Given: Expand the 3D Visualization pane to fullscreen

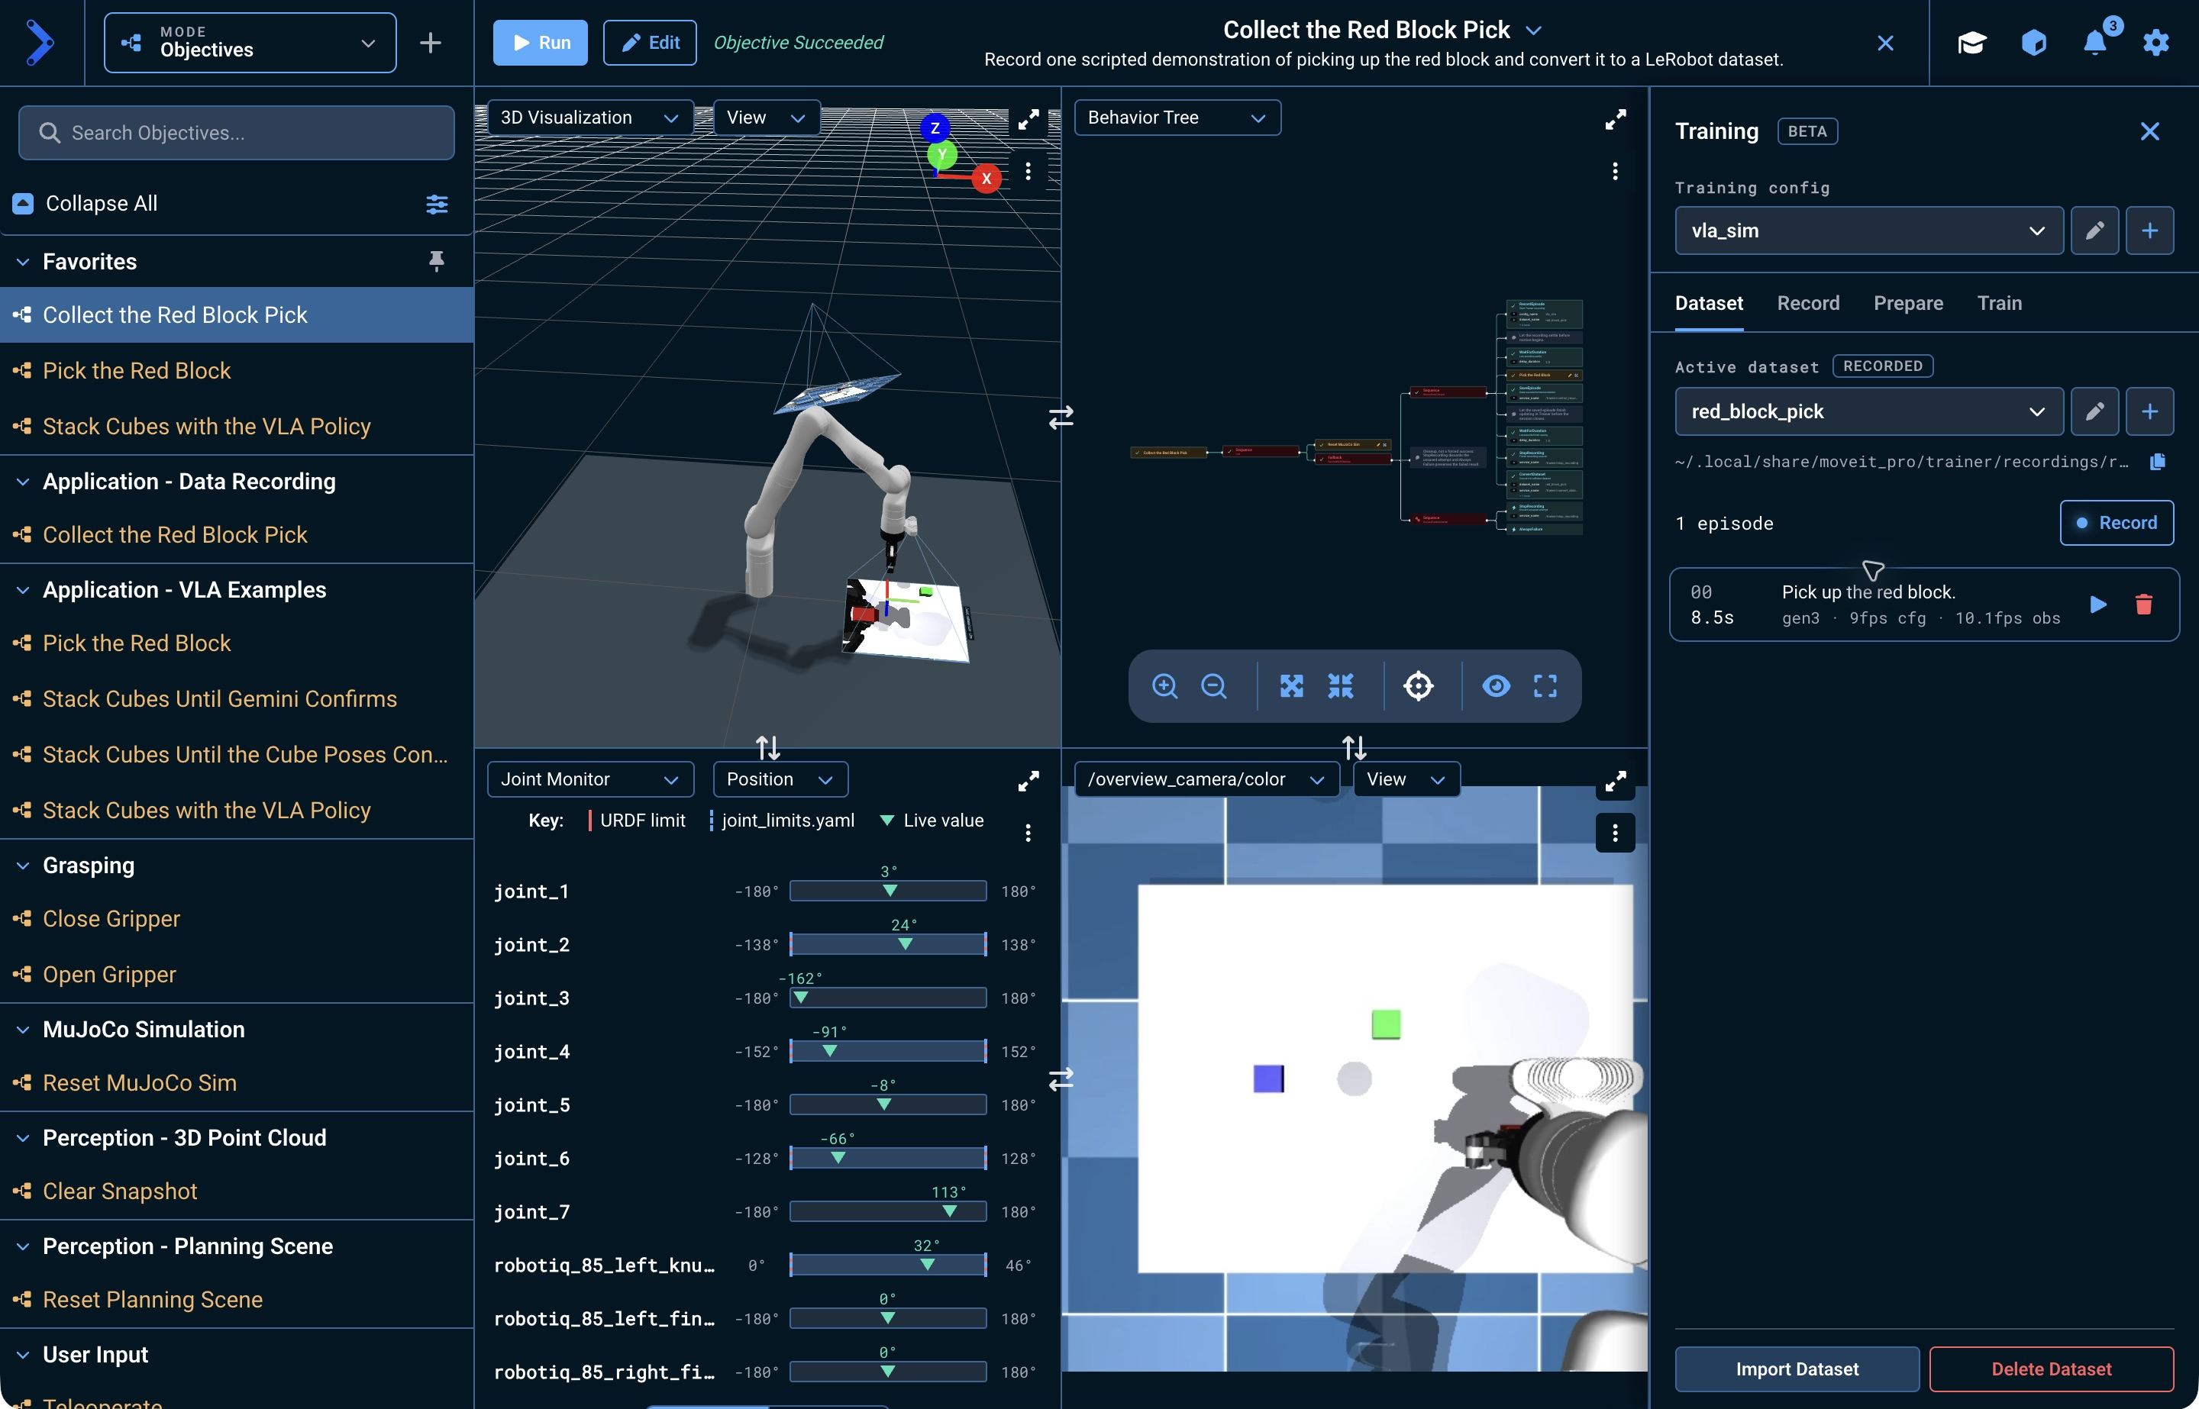Looking at the screenshot, I should pos(1028,120).
